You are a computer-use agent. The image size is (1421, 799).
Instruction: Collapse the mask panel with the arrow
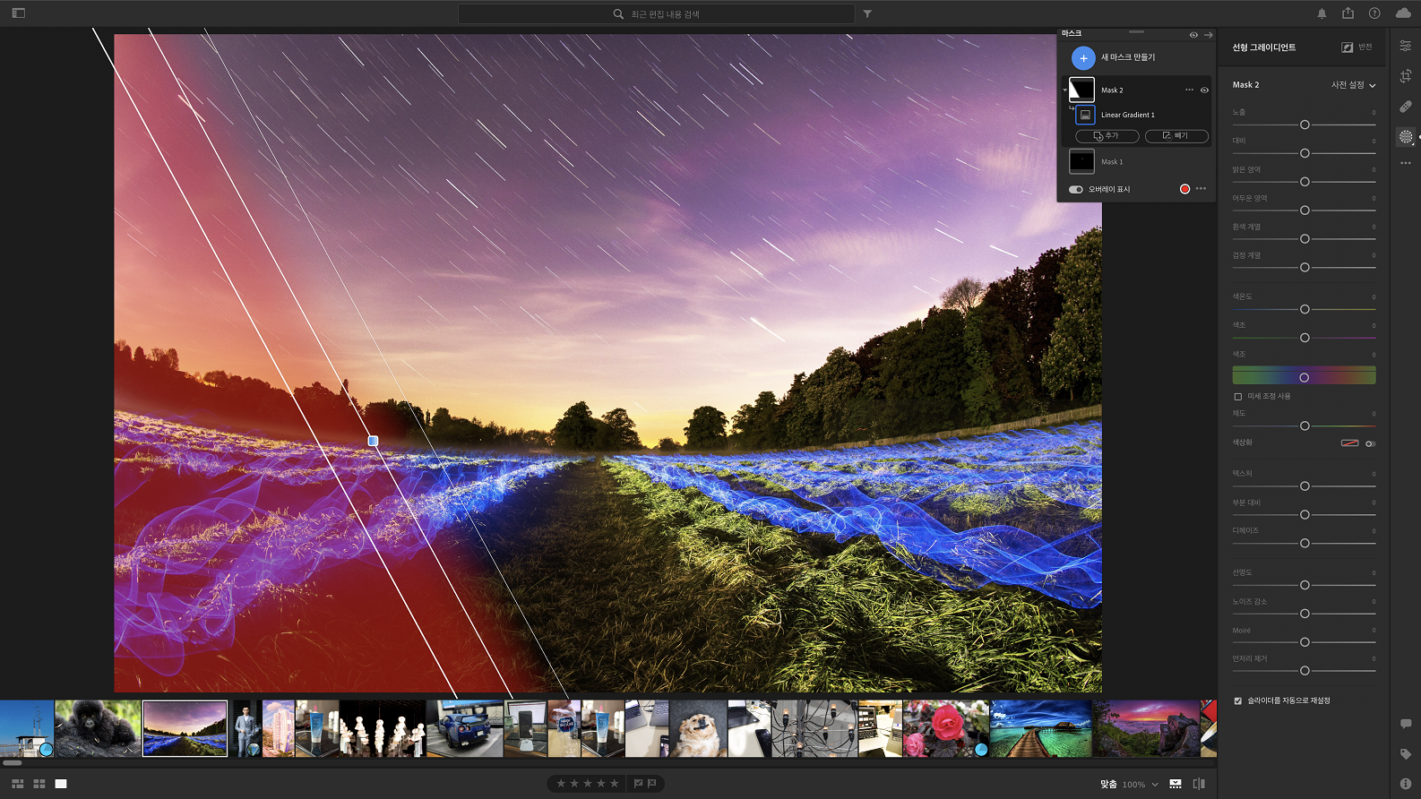1208,35
